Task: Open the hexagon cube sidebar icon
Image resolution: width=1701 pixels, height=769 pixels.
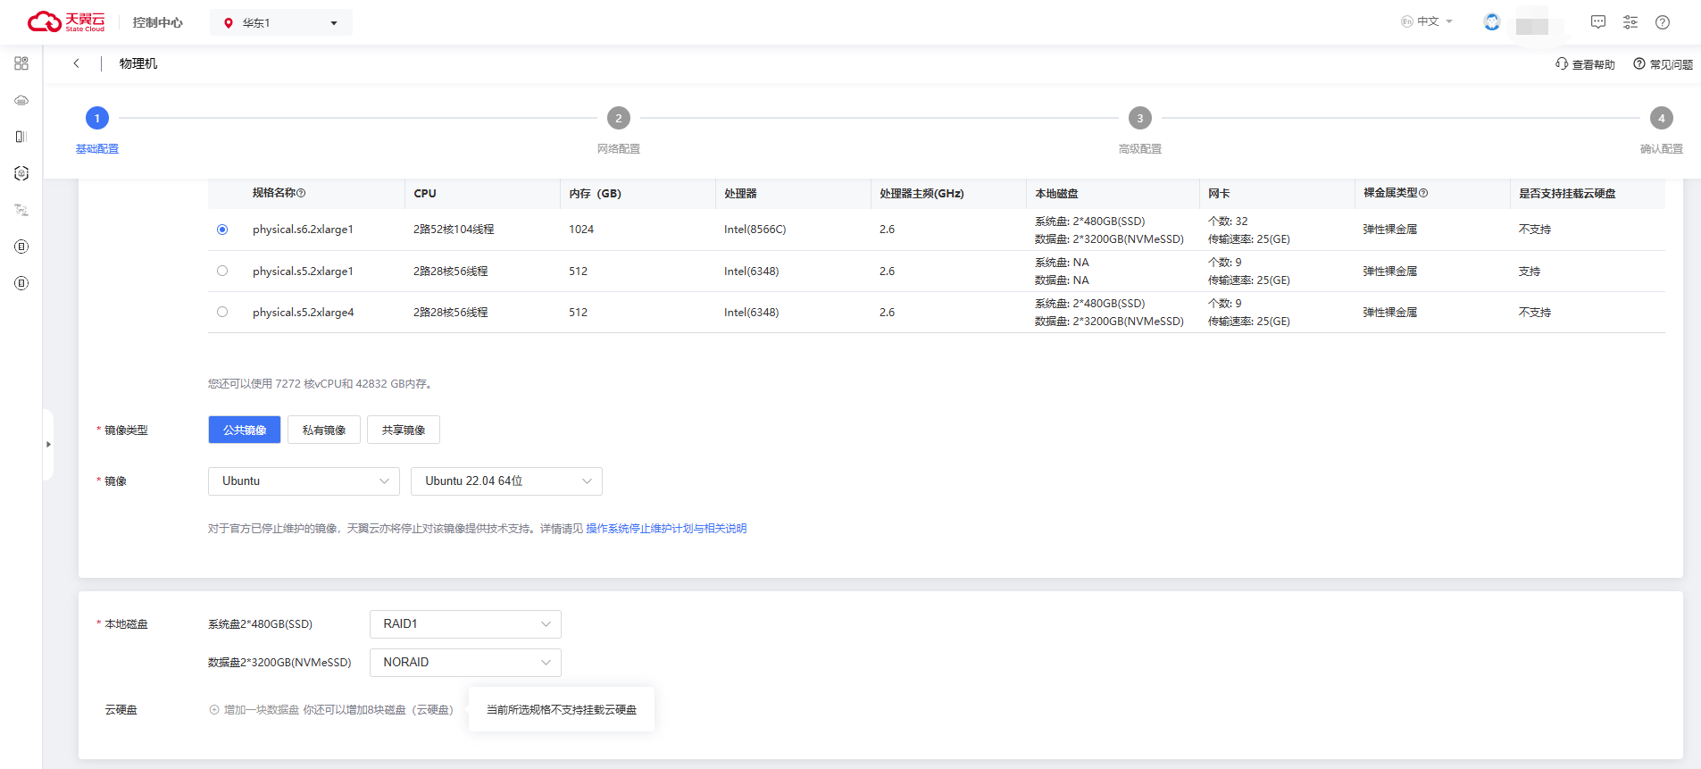Action: (21, 173)
